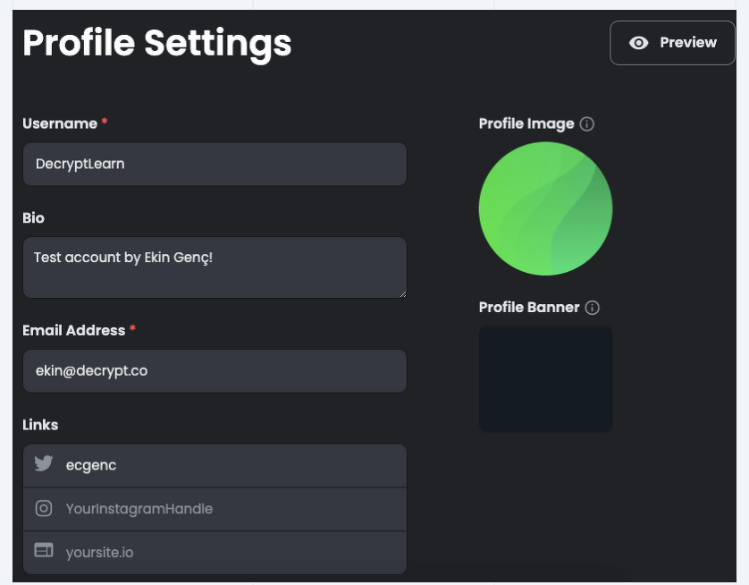Click the yoursite.io website field
This screenshot has width=749, height=585.
coord(215,553)
